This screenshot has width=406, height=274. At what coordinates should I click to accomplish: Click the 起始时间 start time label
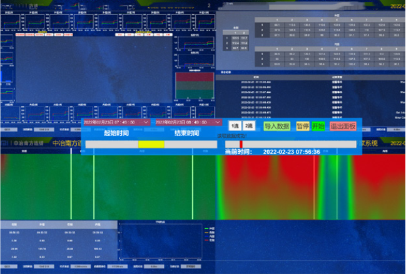click(116, 134)
